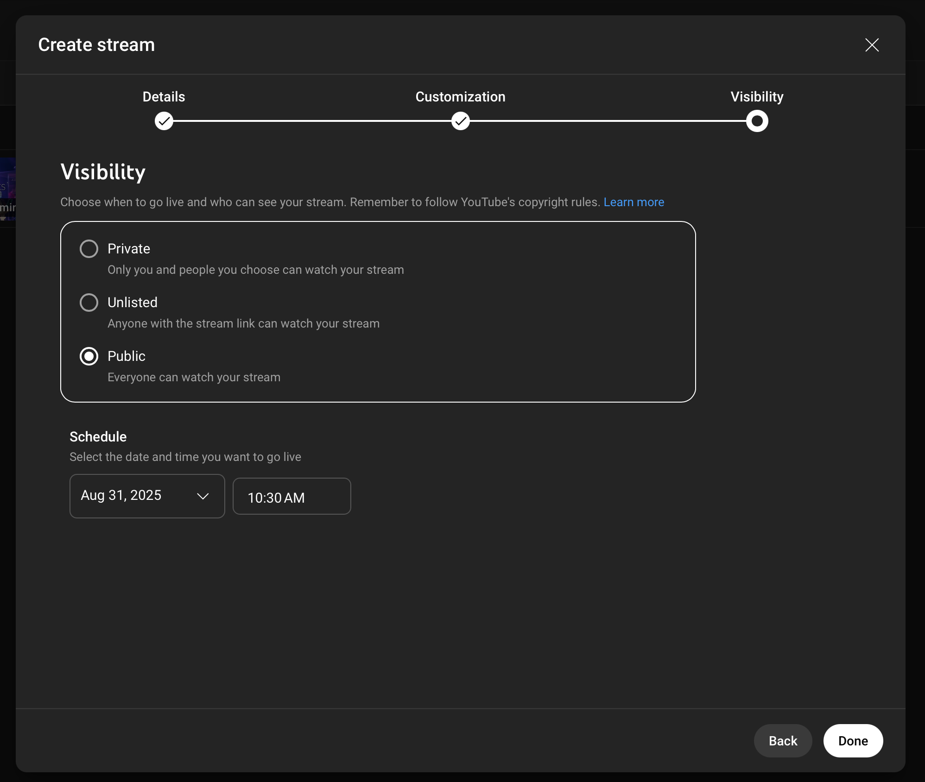Click the background video thumbnail at left edge

pyautogui.click(x=8, y=189)
